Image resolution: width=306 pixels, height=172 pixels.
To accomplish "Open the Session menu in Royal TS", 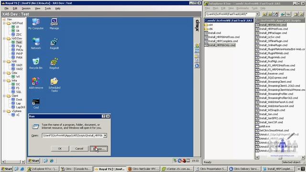I will [26, 9].
